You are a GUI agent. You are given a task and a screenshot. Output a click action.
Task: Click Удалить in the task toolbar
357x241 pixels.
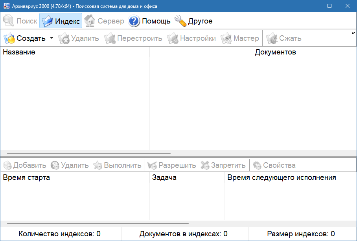click(70, 165)
